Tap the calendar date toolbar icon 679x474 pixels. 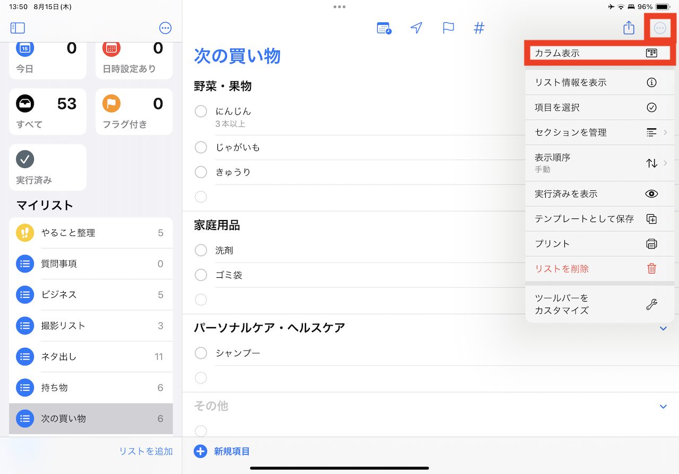point(384,28)
